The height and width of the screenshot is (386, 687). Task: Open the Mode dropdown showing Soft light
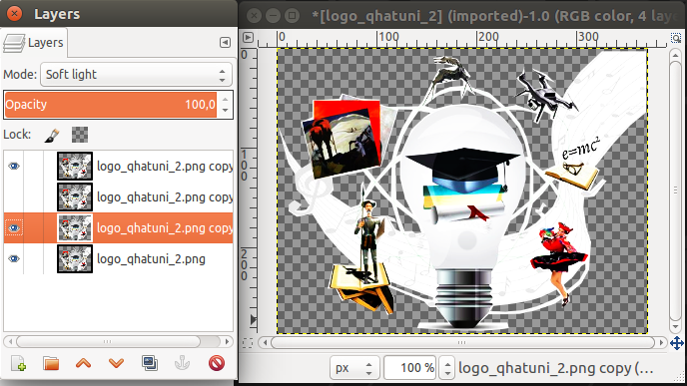pos(136,75)
